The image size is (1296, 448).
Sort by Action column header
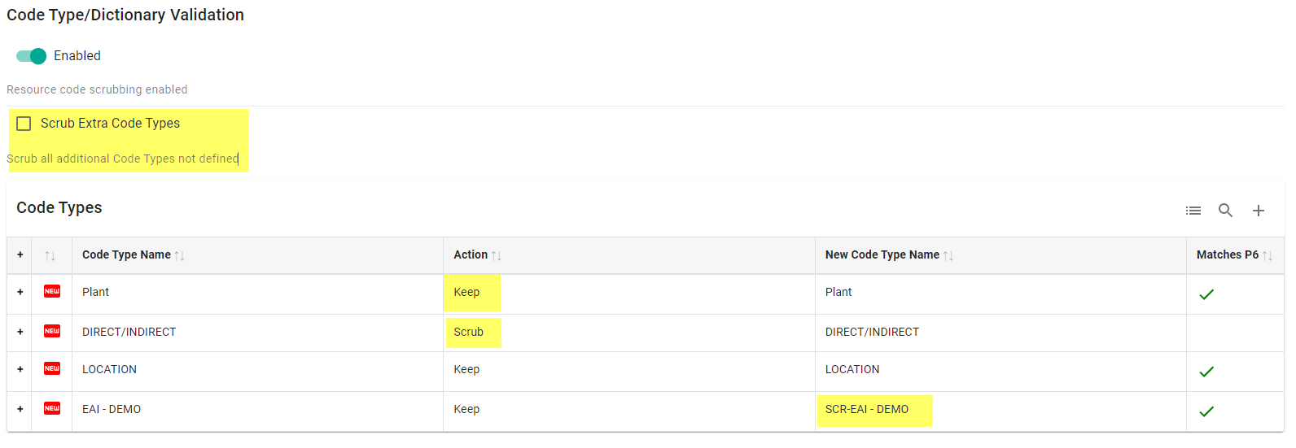coord(471,254)
